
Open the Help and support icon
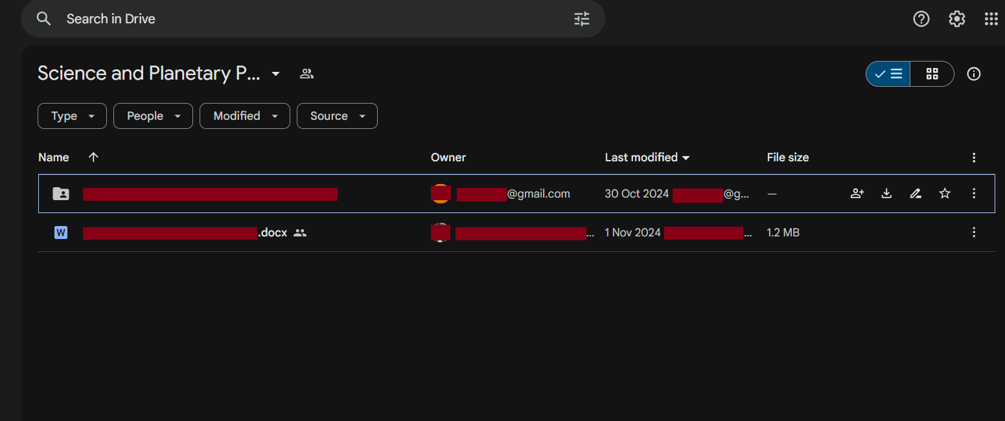(x=921, y=19)
